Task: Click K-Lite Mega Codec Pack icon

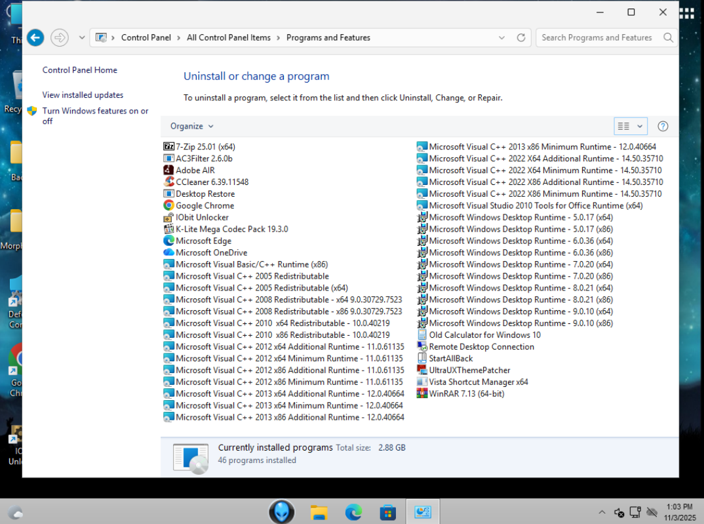Action: point(168,229)
